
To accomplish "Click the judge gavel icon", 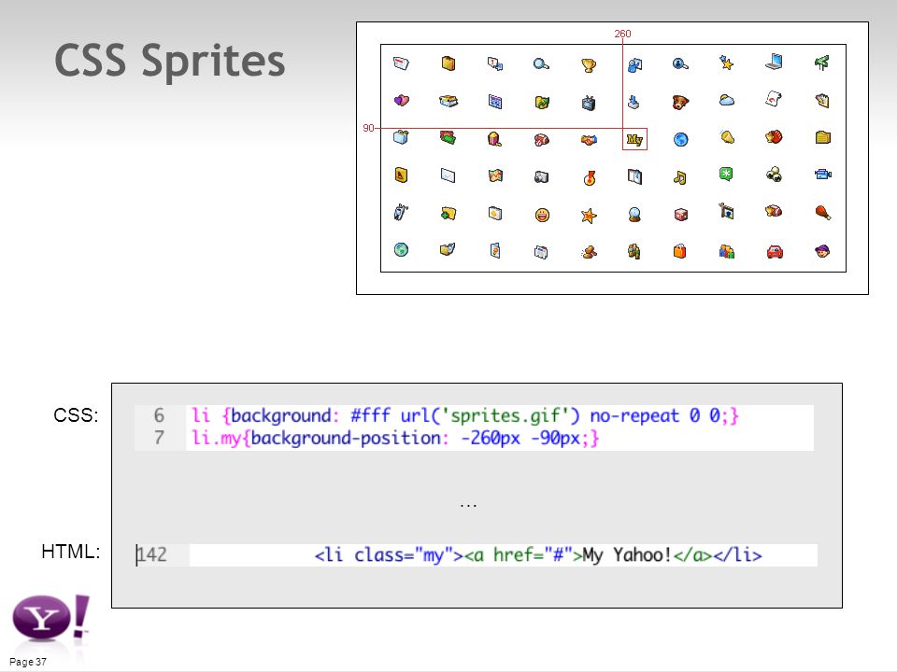I will tap(589, 251).
